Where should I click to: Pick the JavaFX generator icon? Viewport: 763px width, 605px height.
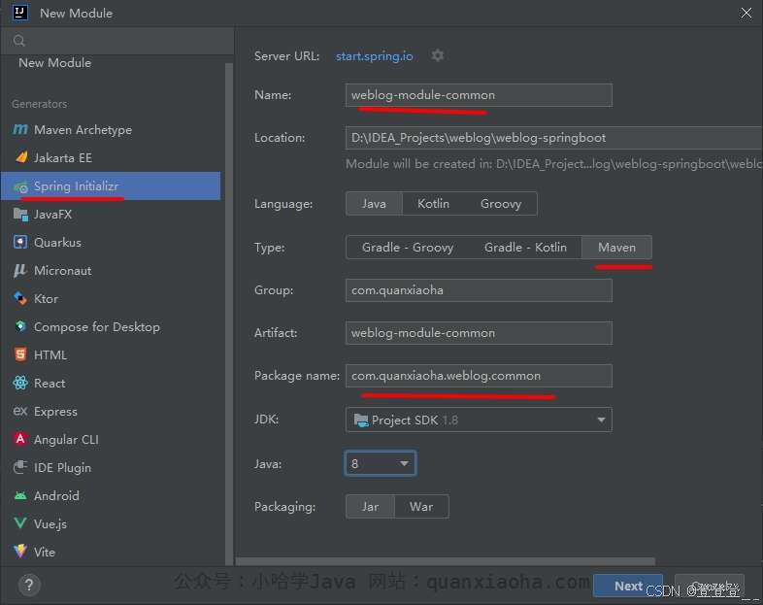(20, 215)
